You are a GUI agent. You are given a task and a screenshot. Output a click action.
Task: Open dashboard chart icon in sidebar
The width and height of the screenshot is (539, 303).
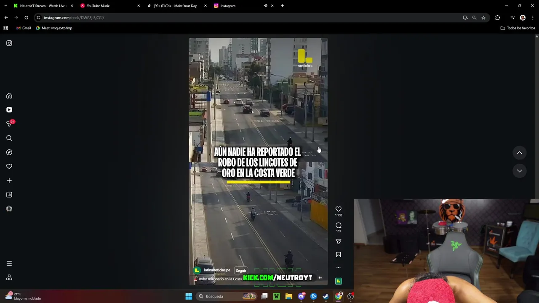(x=9, y=194)
